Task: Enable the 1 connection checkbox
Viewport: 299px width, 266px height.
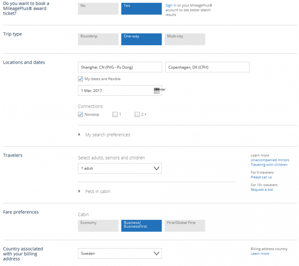Action: (x=115, y=114)
